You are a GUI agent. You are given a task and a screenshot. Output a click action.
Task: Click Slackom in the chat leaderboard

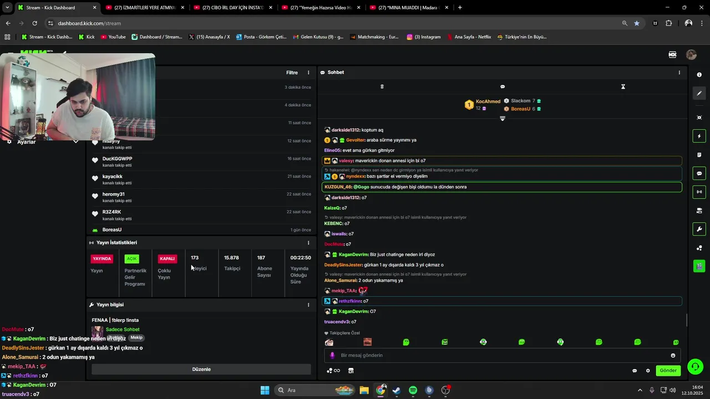[520, 101]
